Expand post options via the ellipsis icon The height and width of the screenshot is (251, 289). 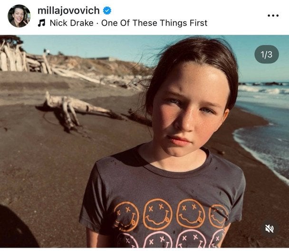pyautogui.click(x=273, y=16)
